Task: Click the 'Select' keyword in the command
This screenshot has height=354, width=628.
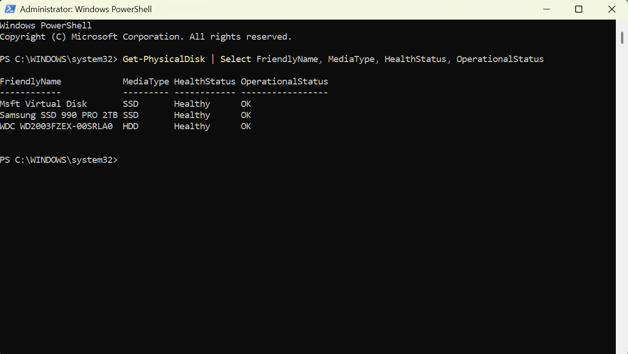Action: [x=236, y=59]
